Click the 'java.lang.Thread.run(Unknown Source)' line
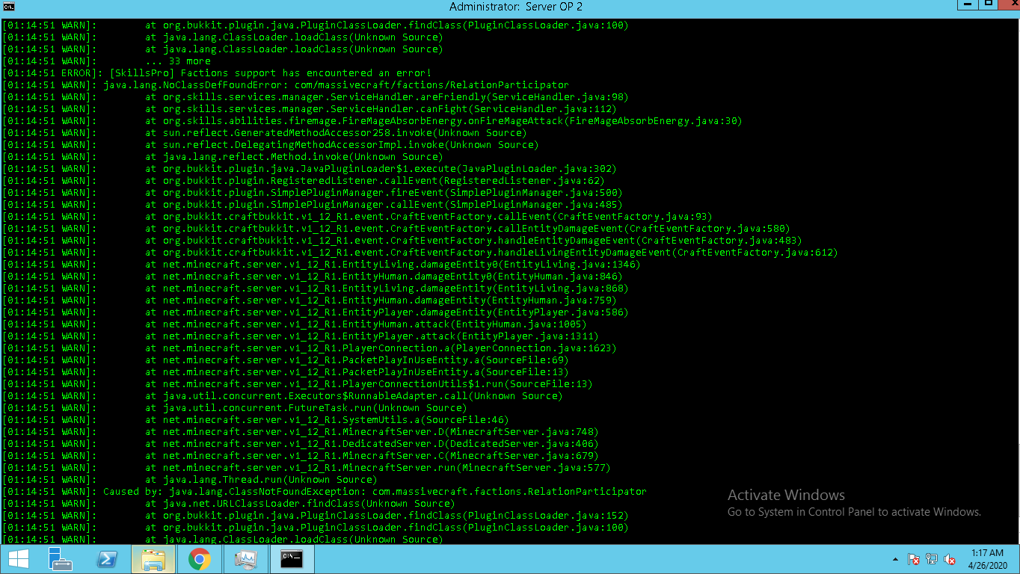 tap(189, 480)
